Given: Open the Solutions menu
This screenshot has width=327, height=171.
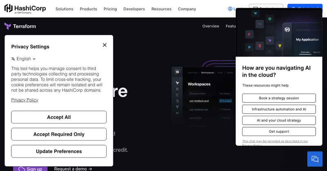Looking at the screenshot, I should (64, 9).
